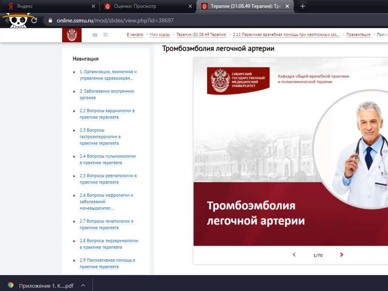The width and height of the screenshot is (388, 291).
Task: Go to the previous slide with the gray arrow
Action: coord(294,255)
